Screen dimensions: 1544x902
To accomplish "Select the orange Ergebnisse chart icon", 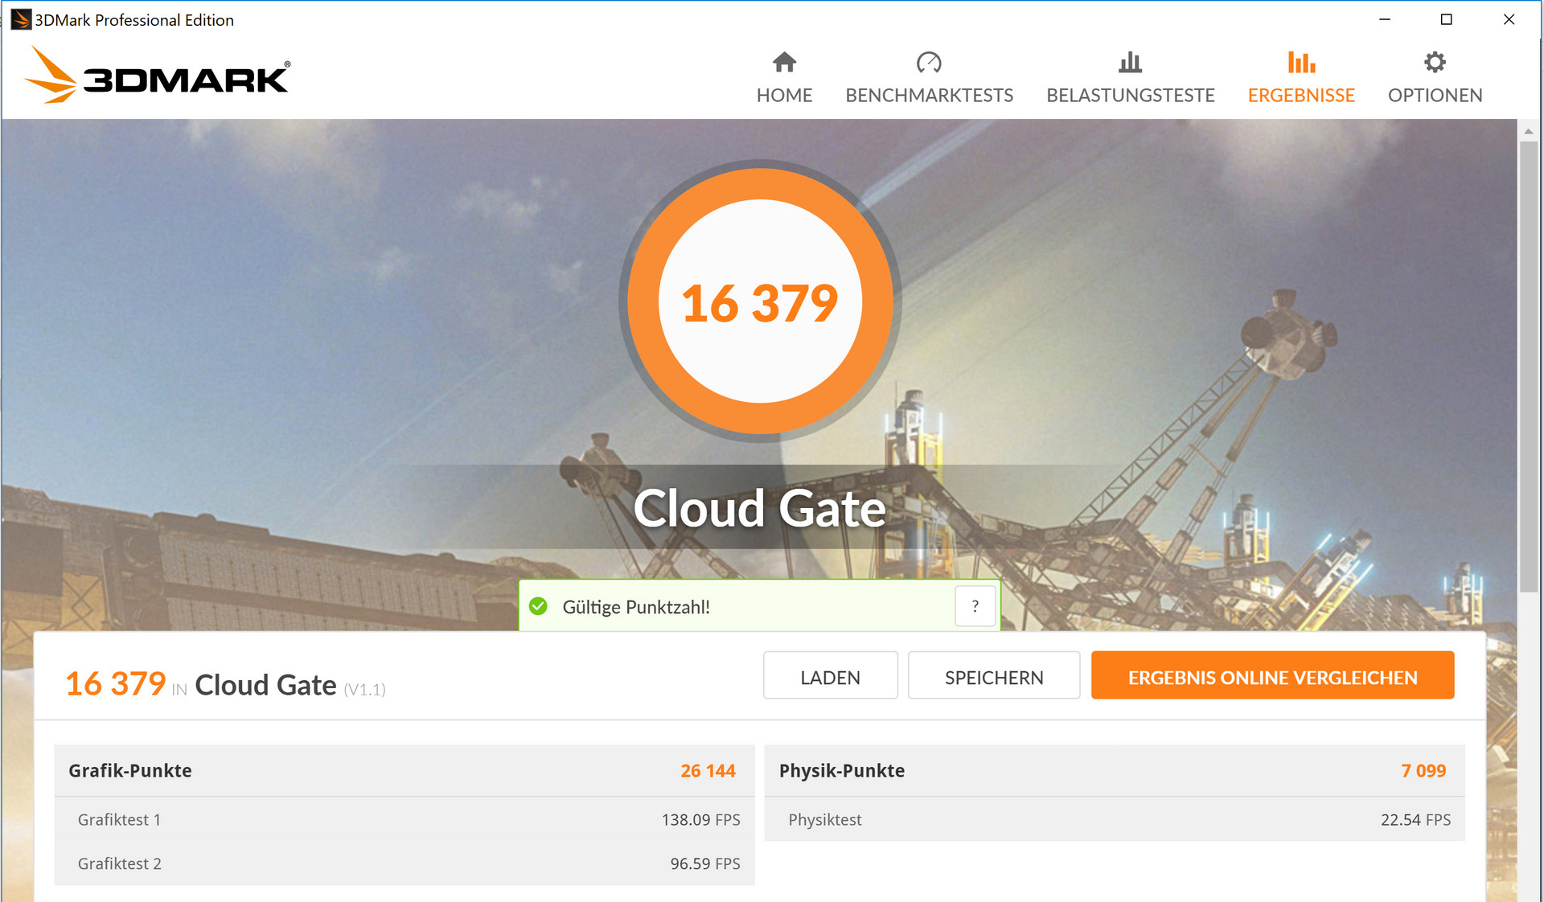I will coord(1301,62).
